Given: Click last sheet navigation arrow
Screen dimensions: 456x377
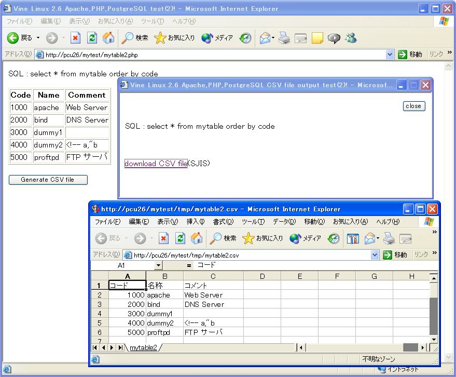Looking at the screenshot, I should click(120, 347).
